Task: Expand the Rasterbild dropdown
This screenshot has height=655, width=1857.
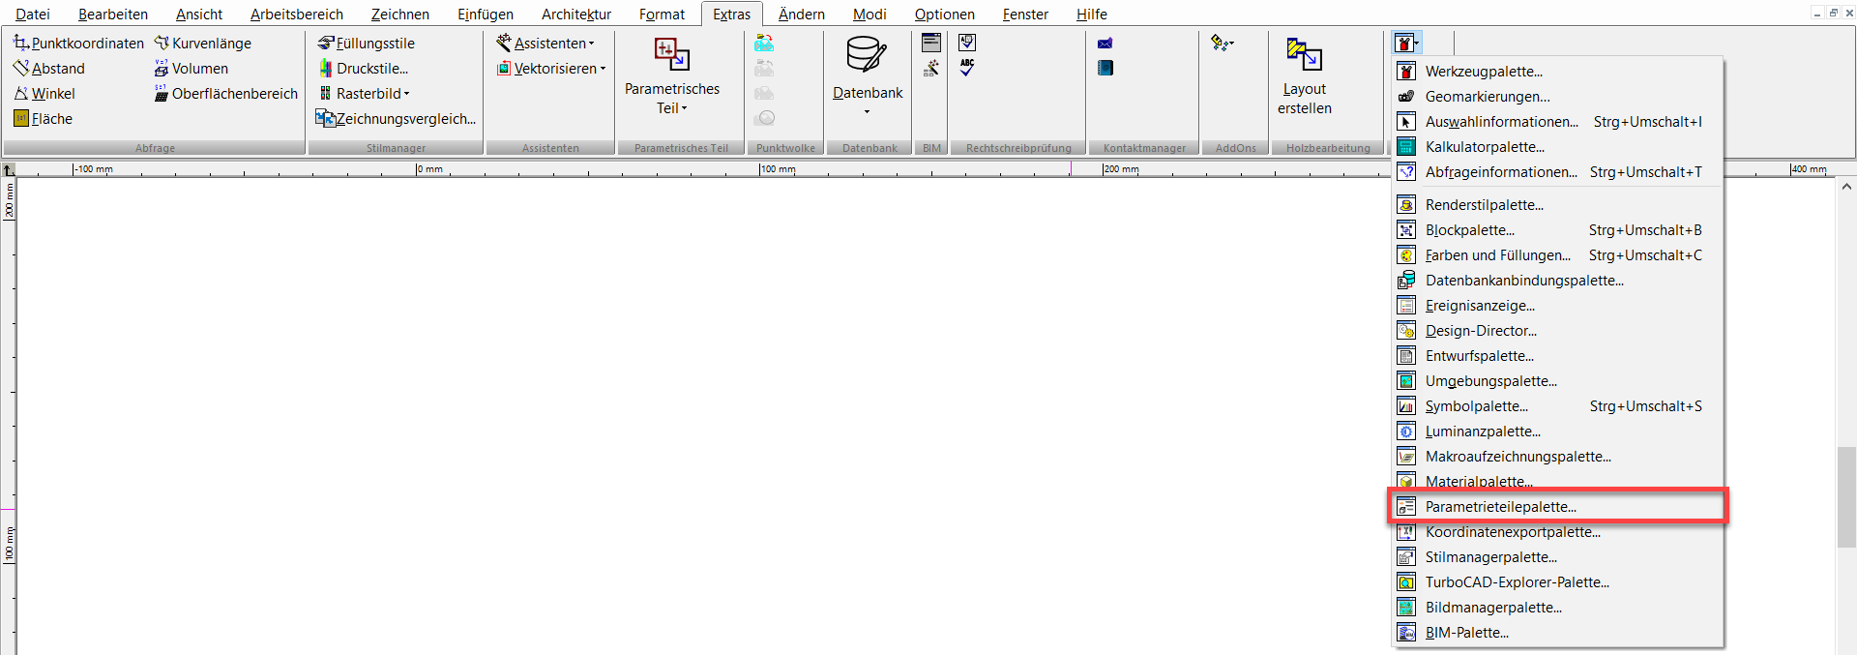Action: (x=406, y=94)
